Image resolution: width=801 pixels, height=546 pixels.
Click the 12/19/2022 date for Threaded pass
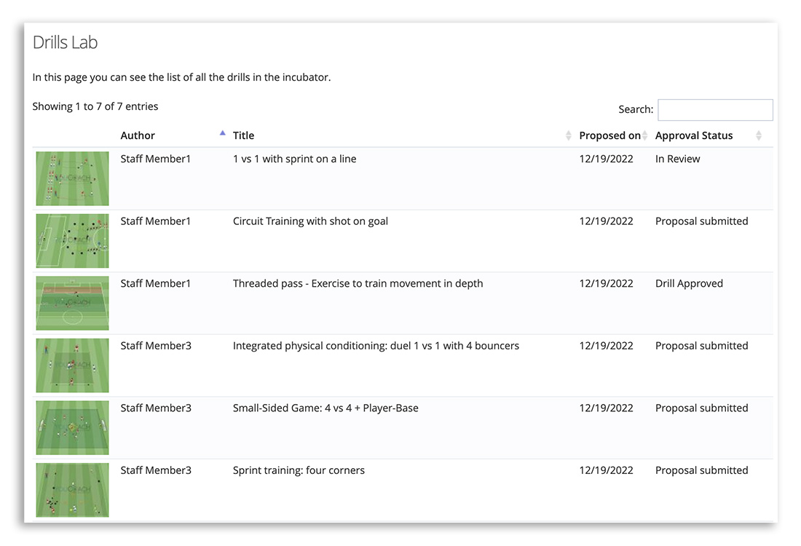click(607, 283)
